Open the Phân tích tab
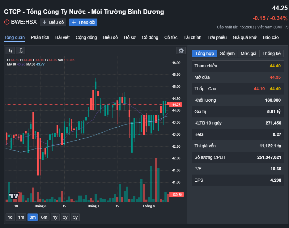289x228 pixels. point(40,38)
